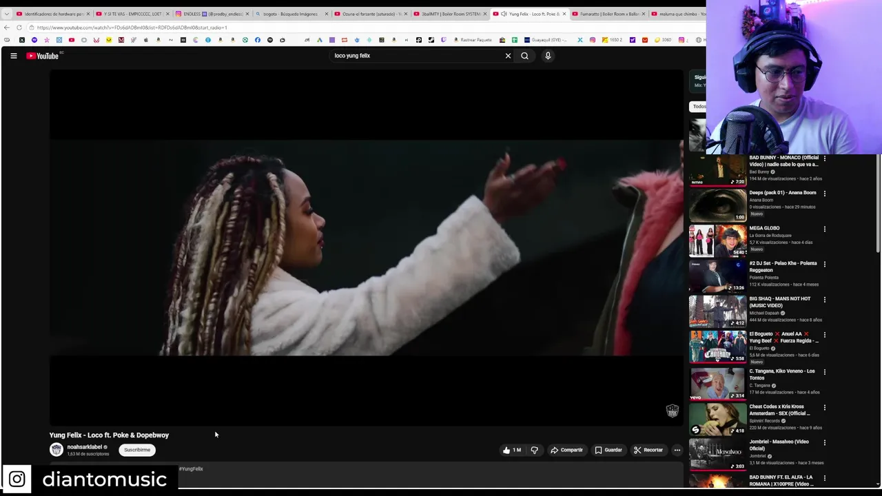Click the browser address bar URL
Screen dimensions: 882x496
131,28
